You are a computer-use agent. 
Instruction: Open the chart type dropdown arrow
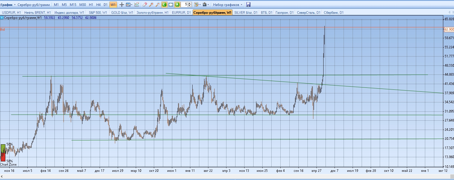[132, 5]
